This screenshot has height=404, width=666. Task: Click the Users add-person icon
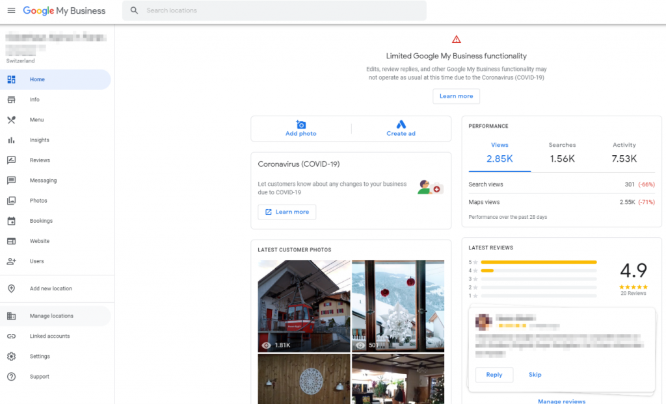[12, 261]
